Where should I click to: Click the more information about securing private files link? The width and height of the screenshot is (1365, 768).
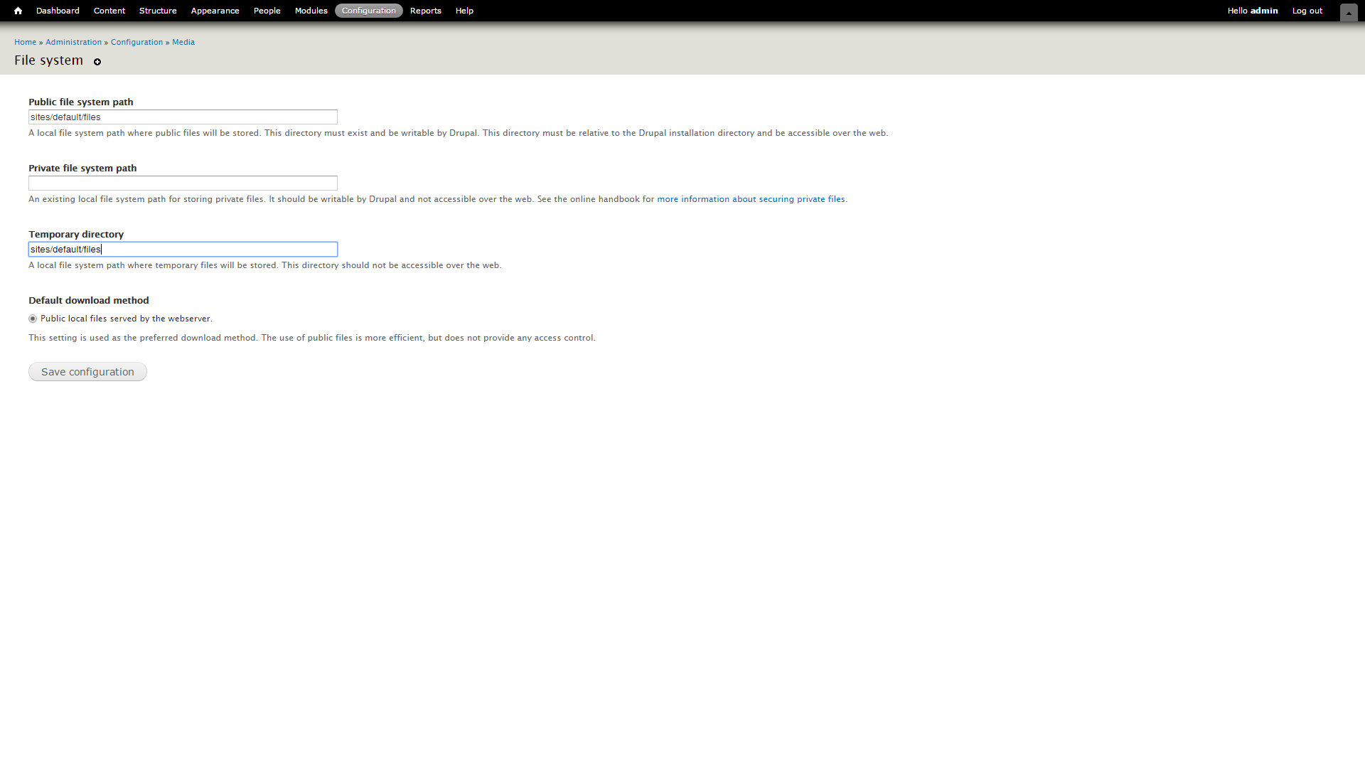pos(750,198)
